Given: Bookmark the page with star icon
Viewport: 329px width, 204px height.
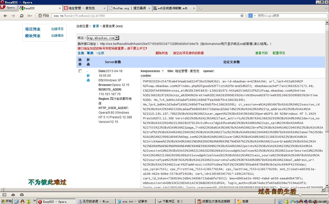Looking at the screenshot, I should point(242,16).
